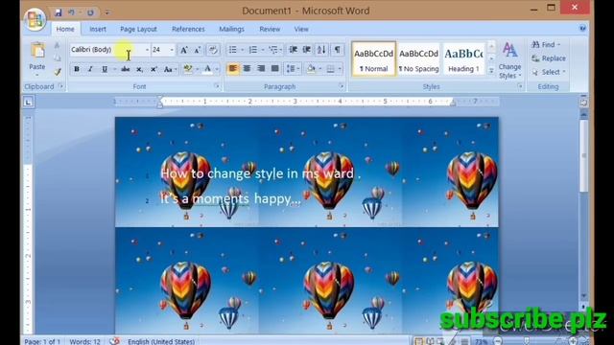The image size is (614, 345).
Task: Click the proofing errors status icon
Action: point(114,341)
